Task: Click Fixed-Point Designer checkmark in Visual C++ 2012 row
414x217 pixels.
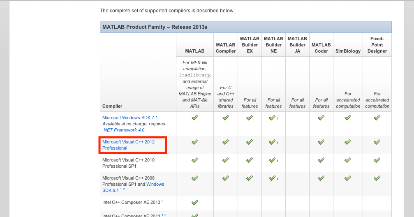Action: tap(377, 142)
